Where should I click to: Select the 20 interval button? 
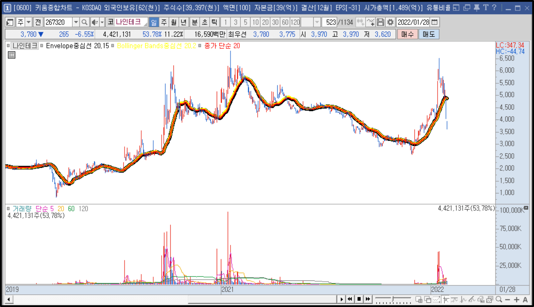click(x=265, y=22)
